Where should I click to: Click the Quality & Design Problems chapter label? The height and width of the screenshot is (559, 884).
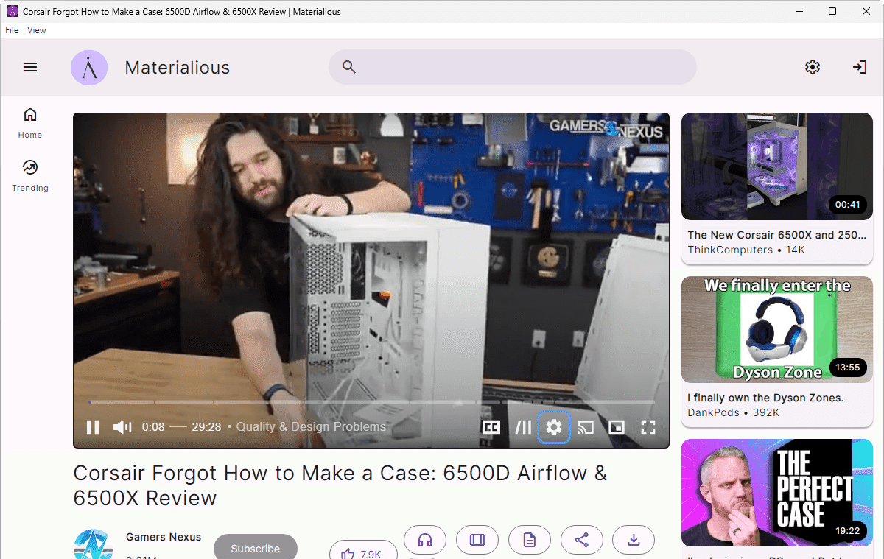(x=311, y=427)
